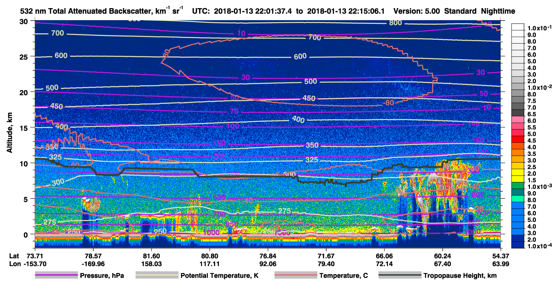
Task: Click the 'Tropopause Height, km' legend label
Action: [x=460, y=276]
